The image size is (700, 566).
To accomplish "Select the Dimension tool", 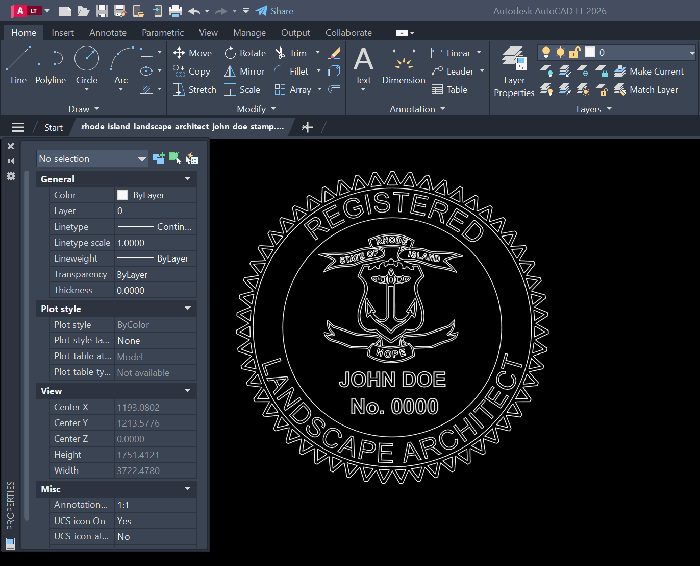I will [404, 65].
